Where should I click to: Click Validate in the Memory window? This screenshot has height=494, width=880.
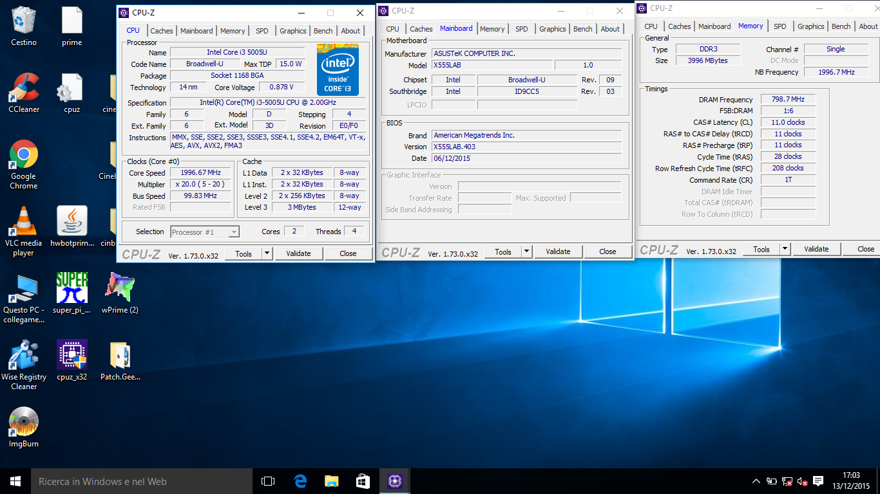coord(816,249)
